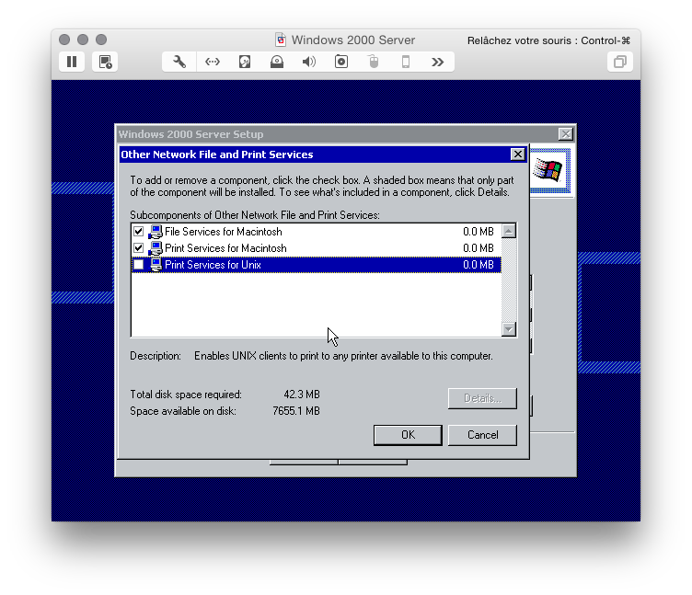Click the Unix description text
This screenshot has width=692, height=595.
click(x=343, y=356)
